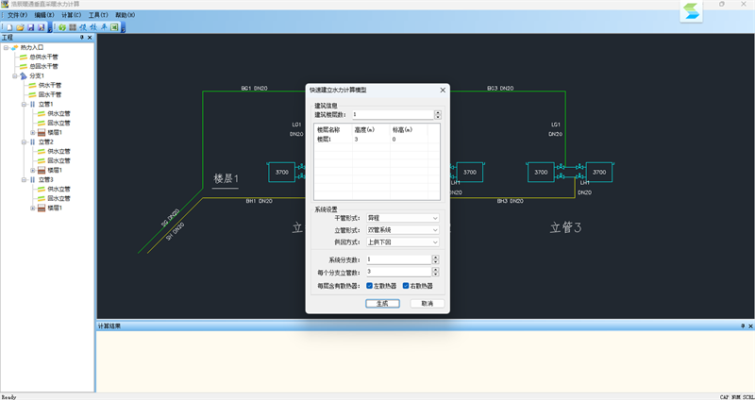Collapse the 立管1 tree node
The width and height of the screenshot is (755, 400).
coord(23,105)
